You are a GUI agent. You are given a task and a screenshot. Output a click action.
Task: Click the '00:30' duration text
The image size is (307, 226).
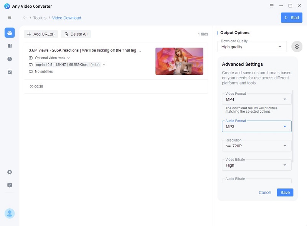click(39, 87)
